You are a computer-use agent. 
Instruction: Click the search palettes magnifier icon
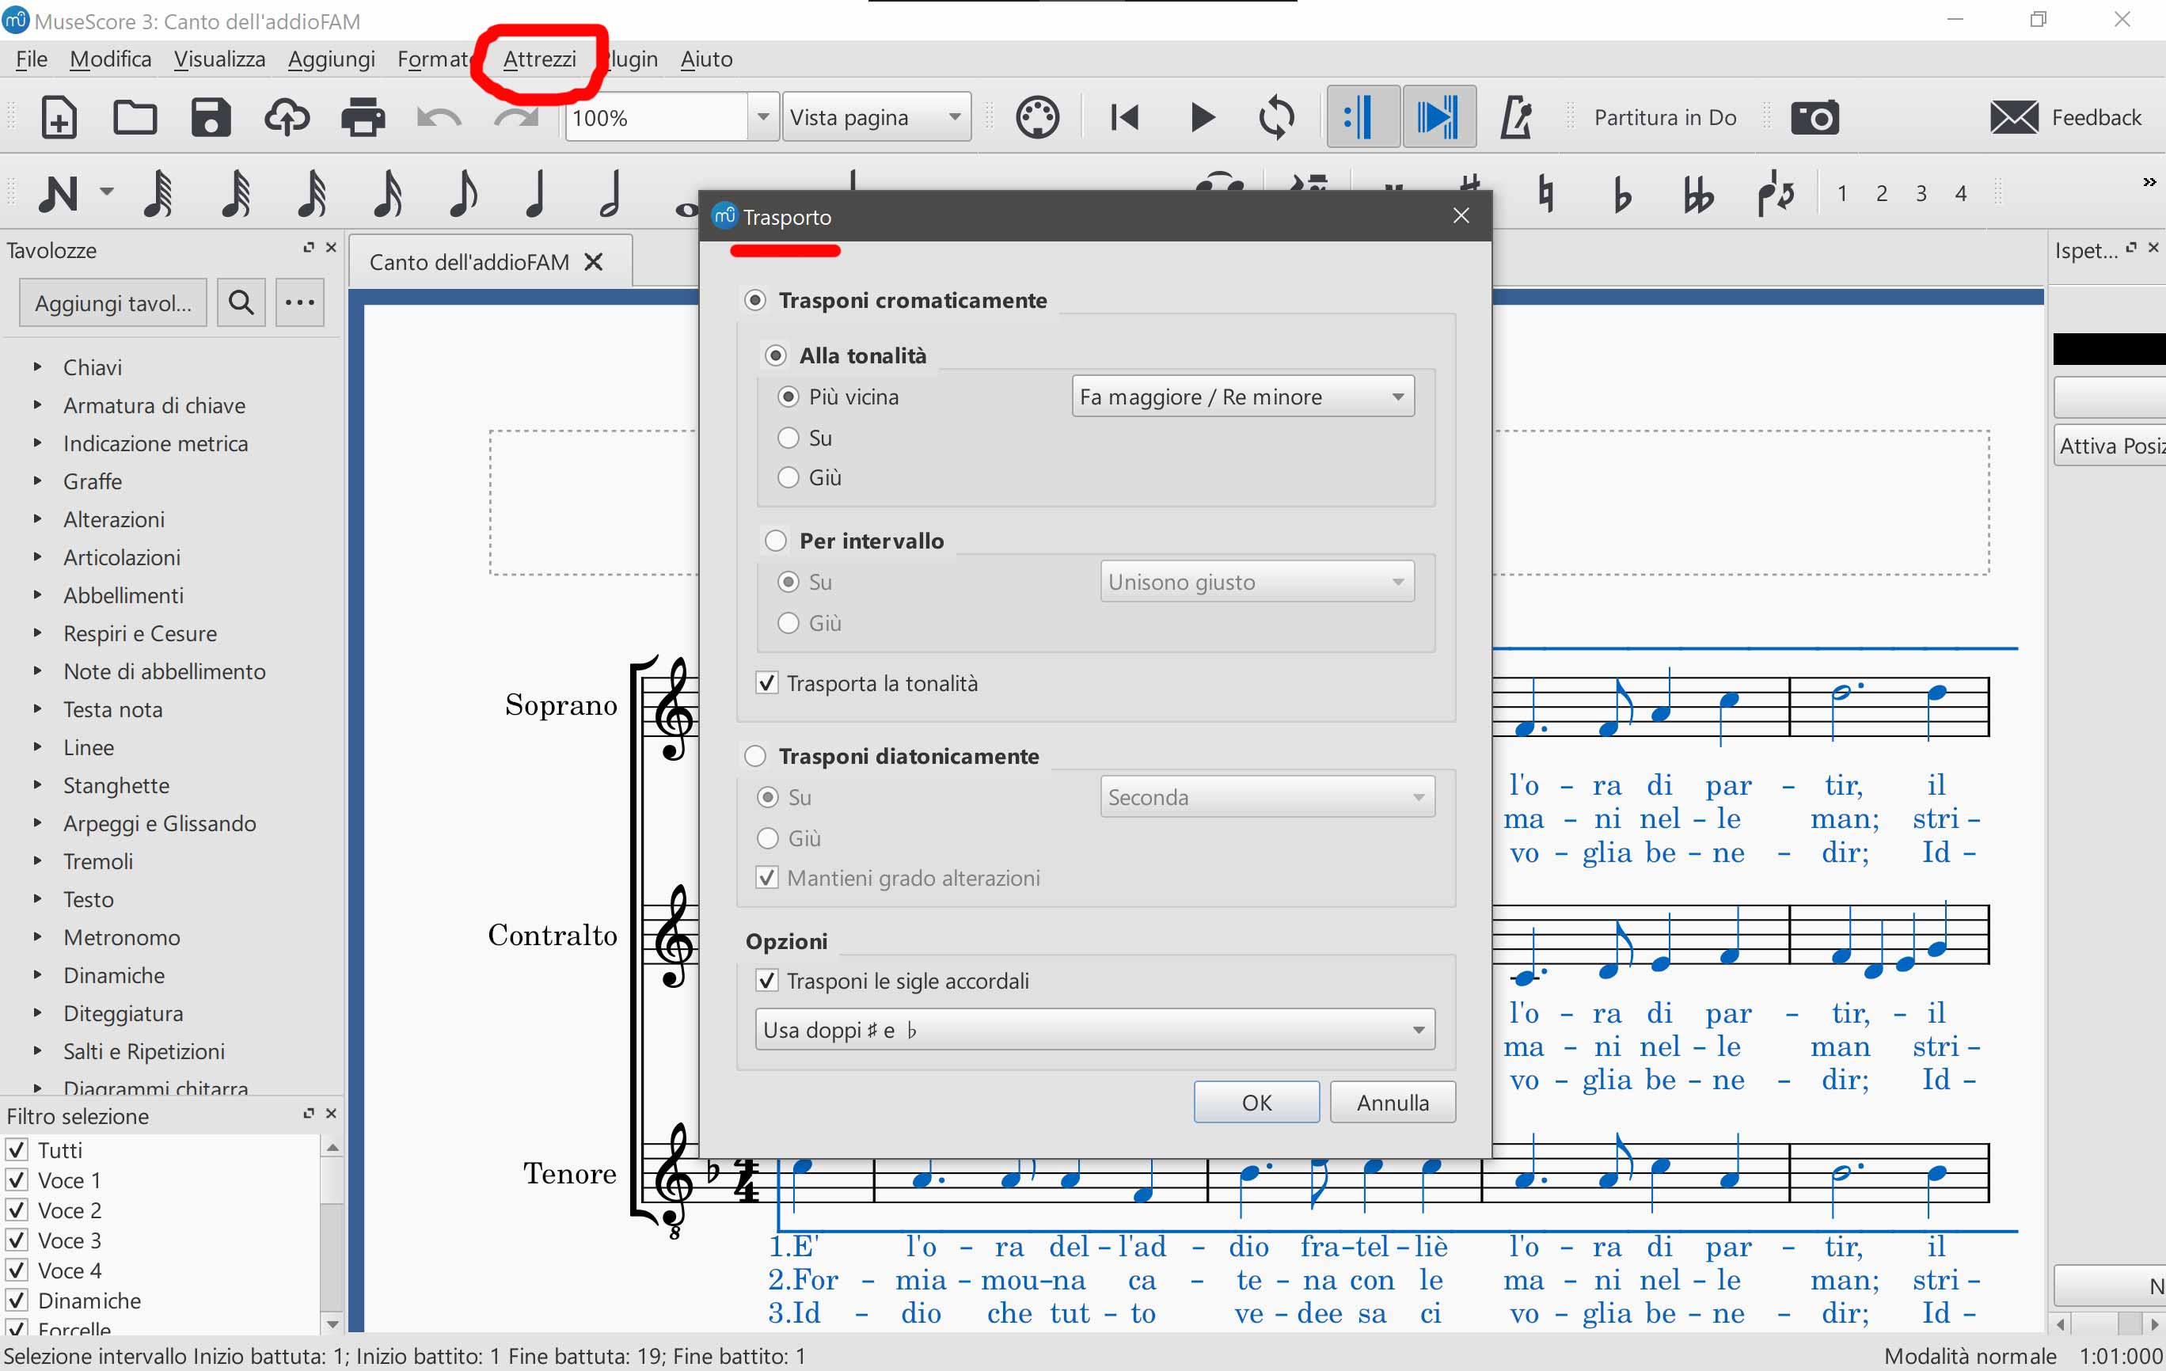241,302
